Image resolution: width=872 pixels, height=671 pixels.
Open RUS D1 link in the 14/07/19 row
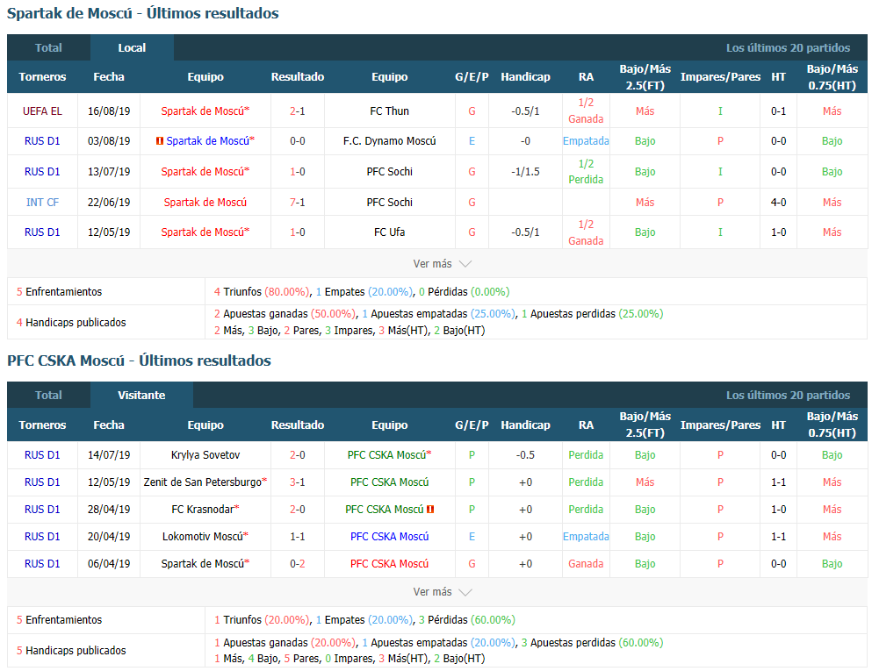[42, 455]
